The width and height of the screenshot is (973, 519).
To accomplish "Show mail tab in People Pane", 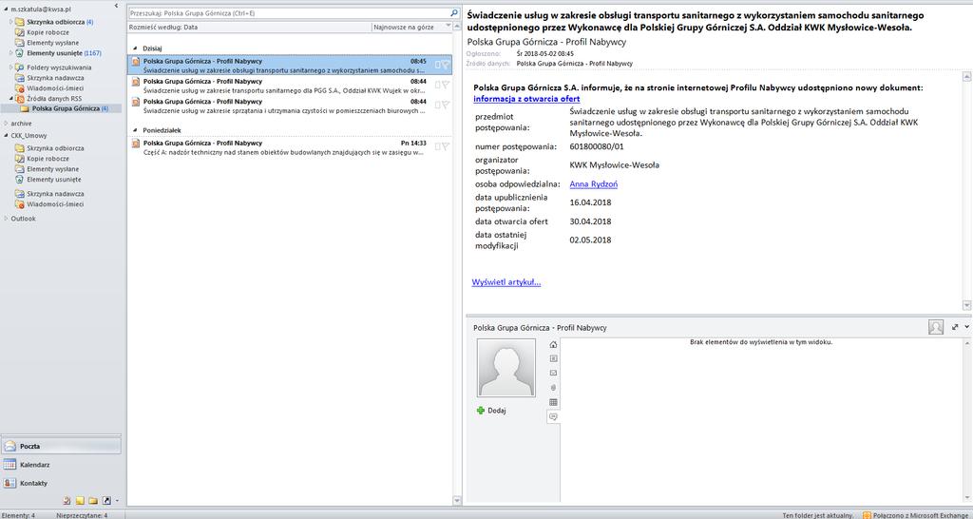I will (x=554, y=374).
